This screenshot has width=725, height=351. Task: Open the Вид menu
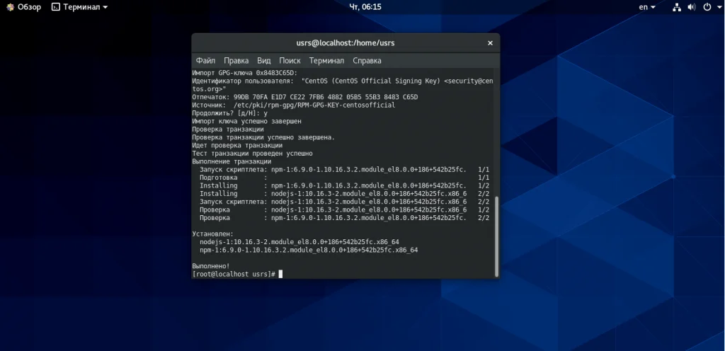263,60
